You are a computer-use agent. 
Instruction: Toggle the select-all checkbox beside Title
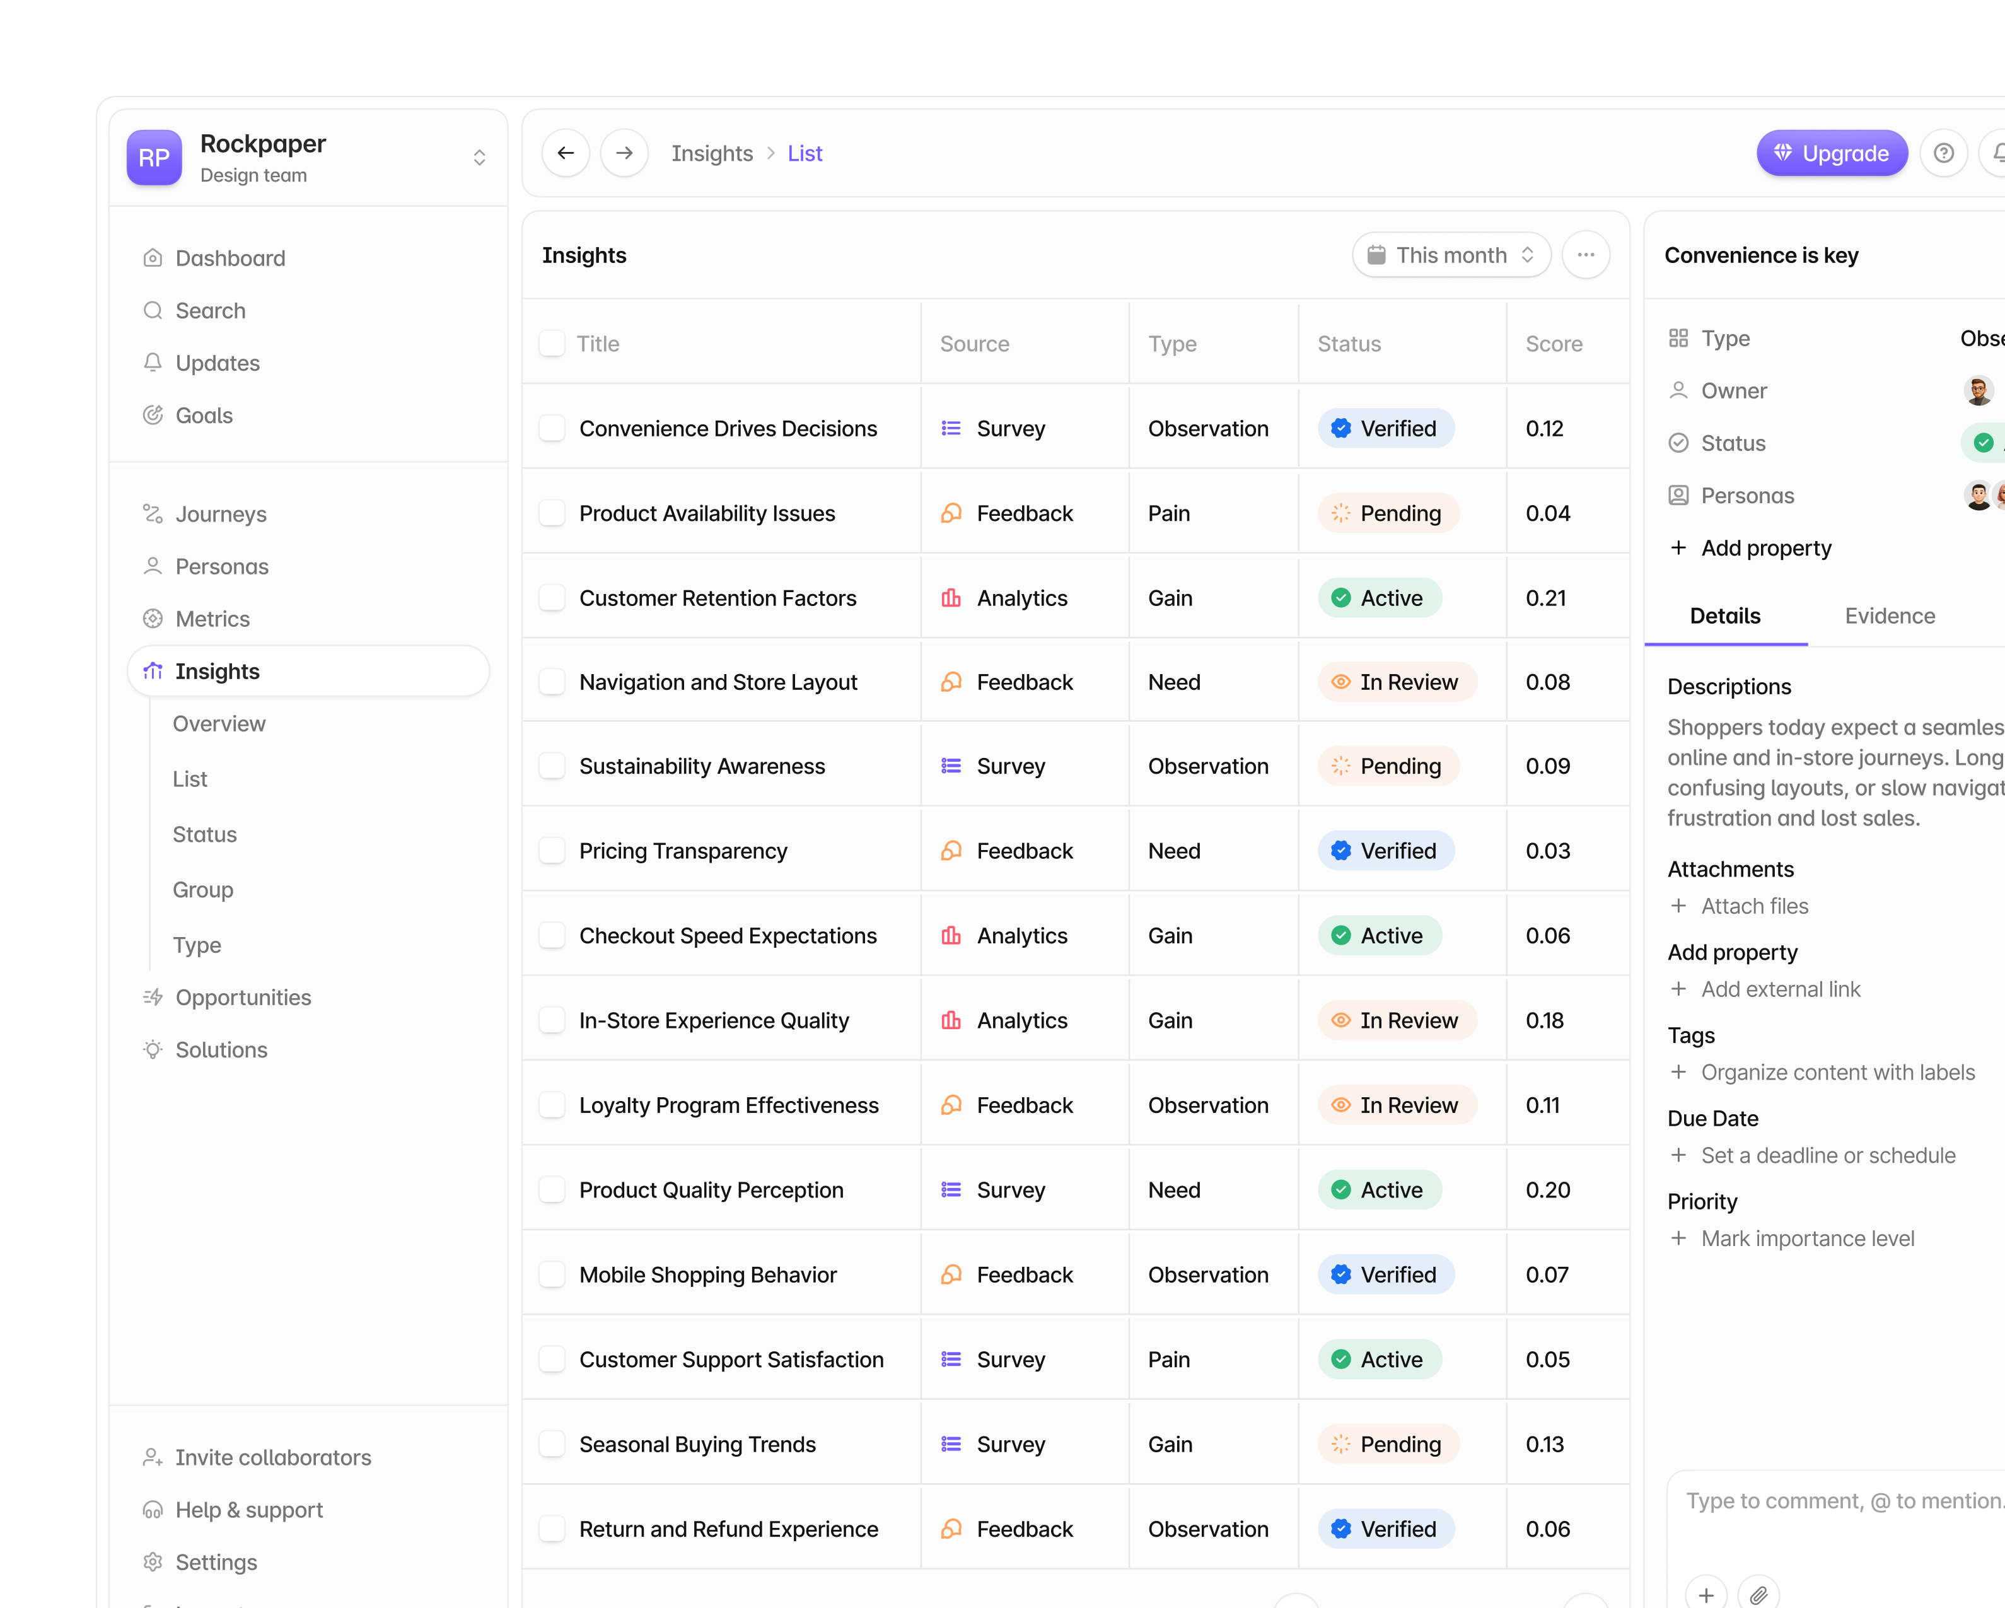click(x=552, y=343)
